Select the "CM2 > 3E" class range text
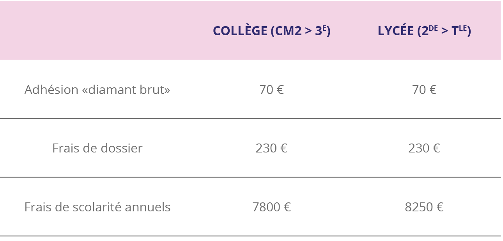Screen dimensions: 503x241 (x=301, y=31)
